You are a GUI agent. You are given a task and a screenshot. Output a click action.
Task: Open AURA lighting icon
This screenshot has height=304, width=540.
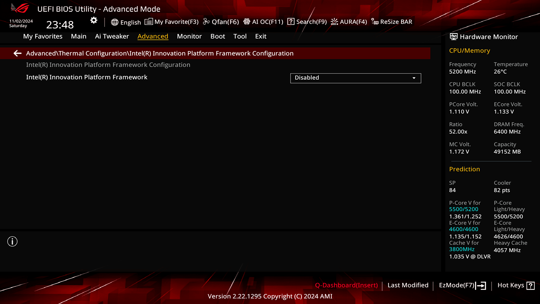334,22
